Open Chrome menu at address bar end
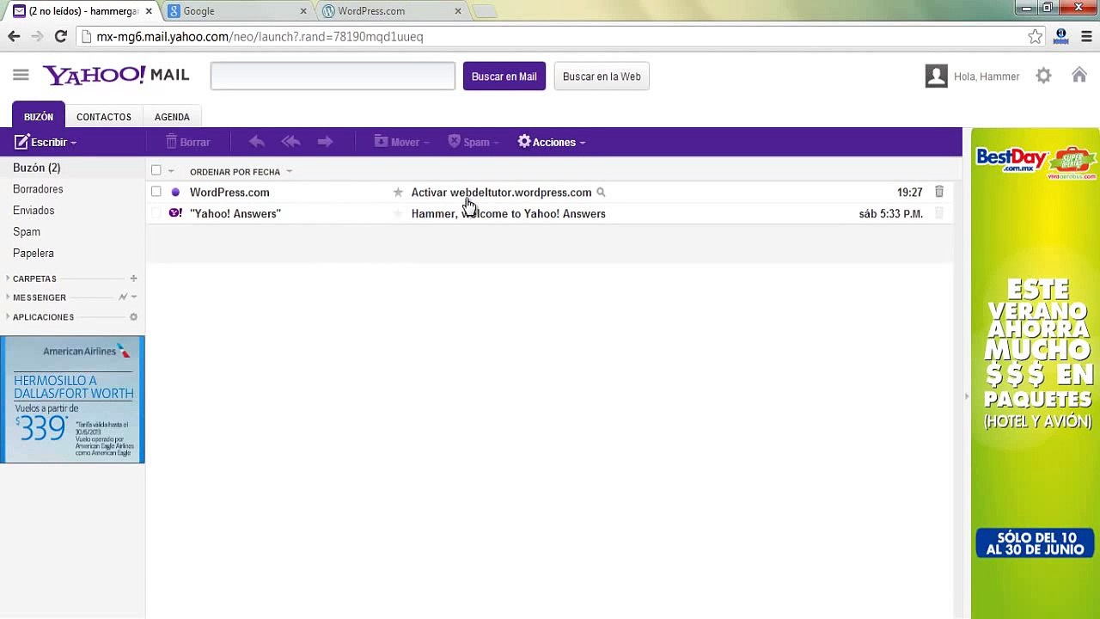Screen dimensions: 1100x619 1086,36
